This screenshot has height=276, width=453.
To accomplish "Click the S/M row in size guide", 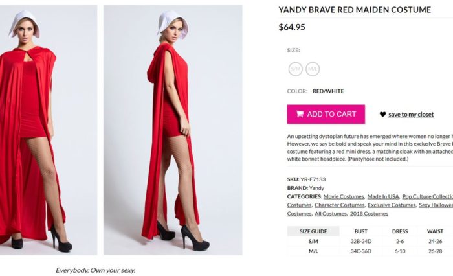I will coord(370,241).
